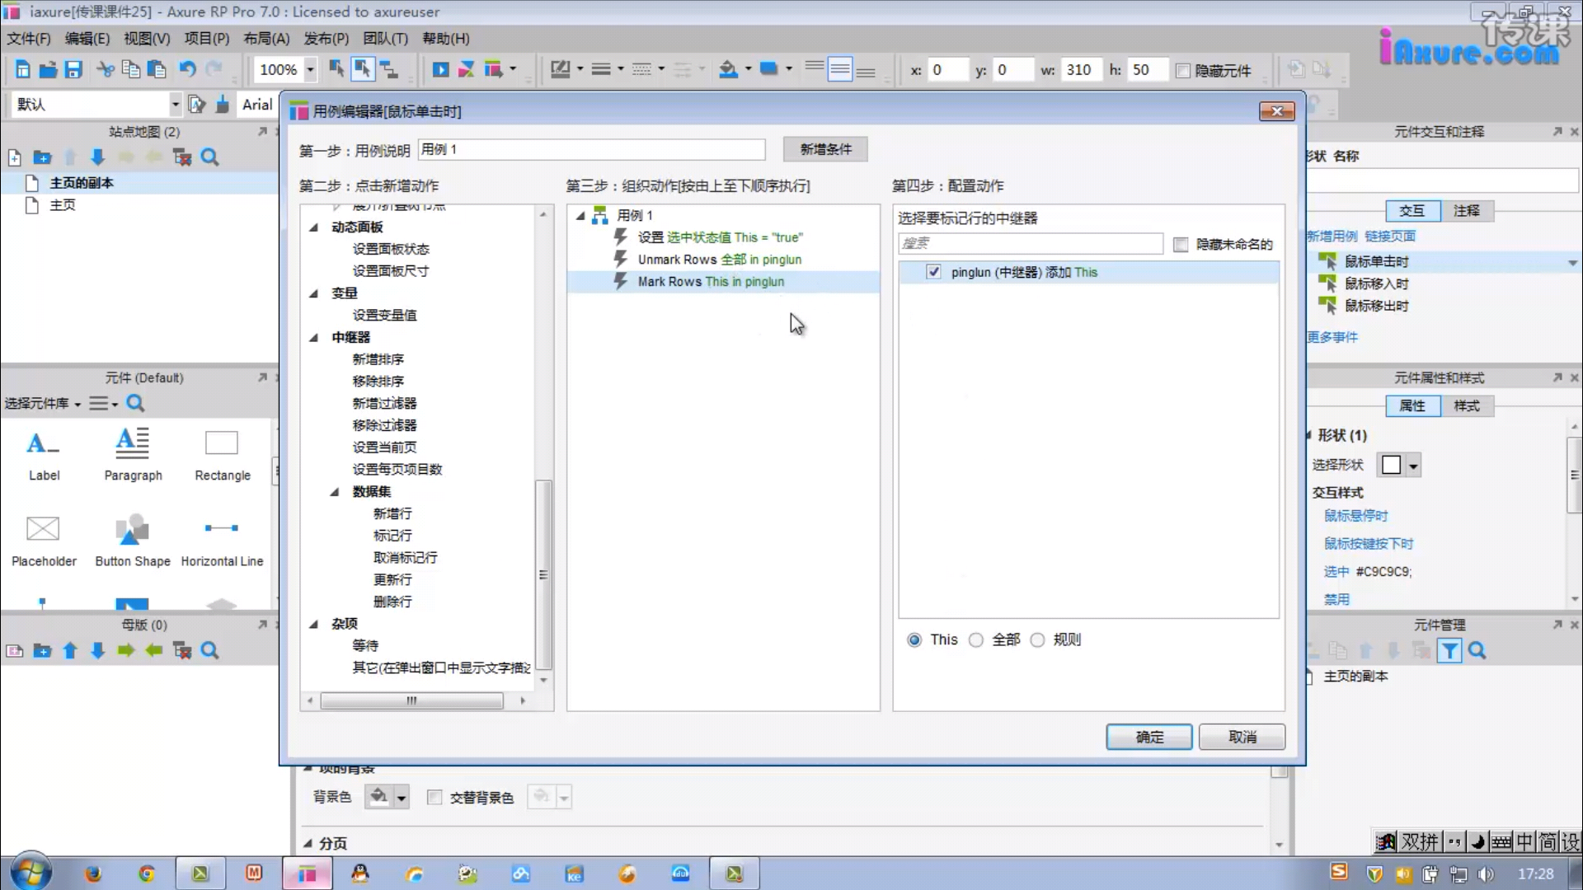Image resolution: width=1583 pixels, height=890 pixels.
Task: Click the filter icon in widget manager
Action: 1449,651
